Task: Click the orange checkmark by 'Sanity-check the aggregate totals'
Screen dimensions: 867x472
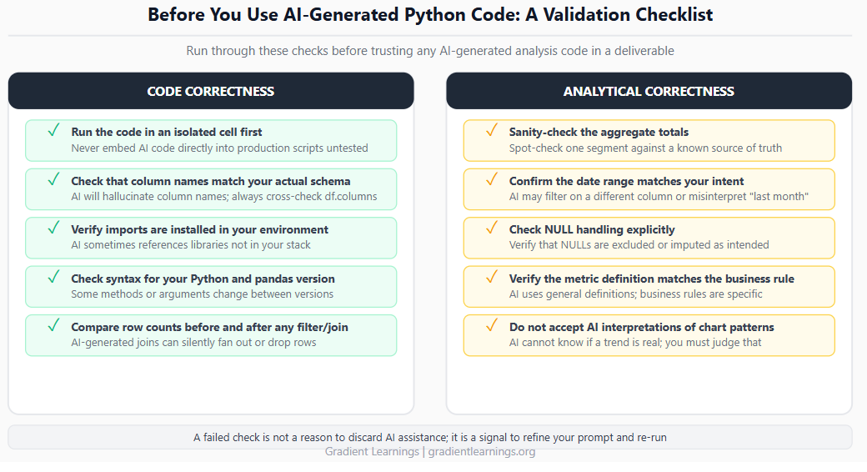Action: (492, 131)
